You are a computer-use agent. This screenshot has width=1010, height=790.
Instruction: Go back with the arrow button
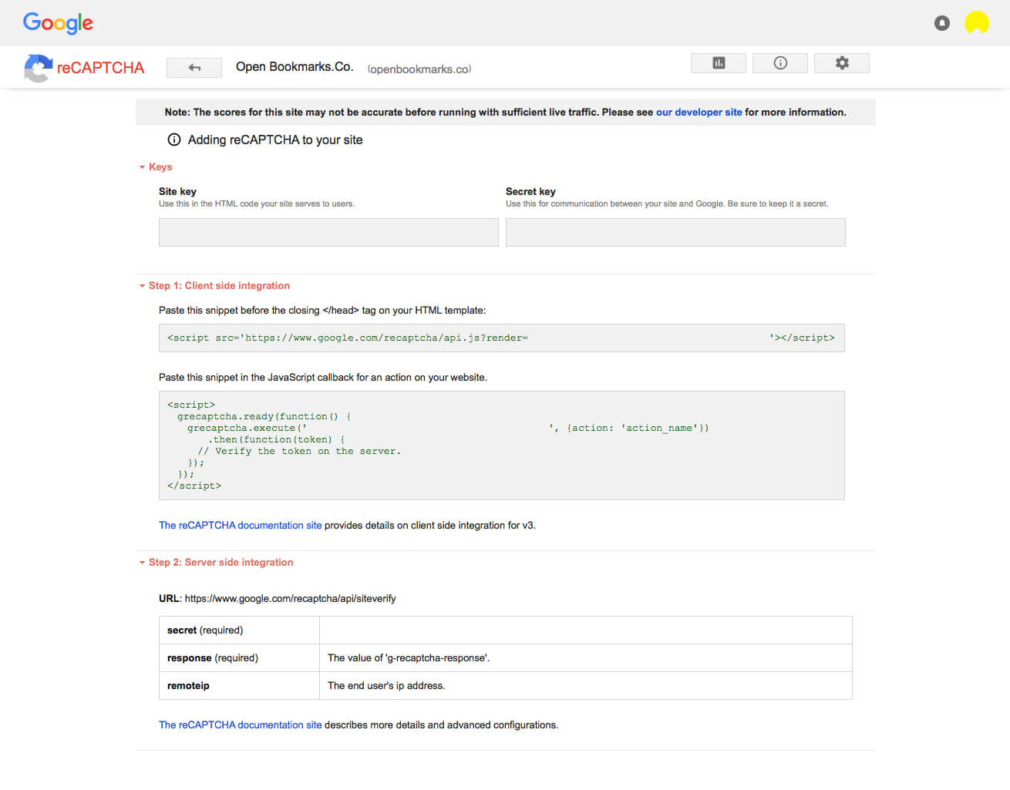[194, 68]
